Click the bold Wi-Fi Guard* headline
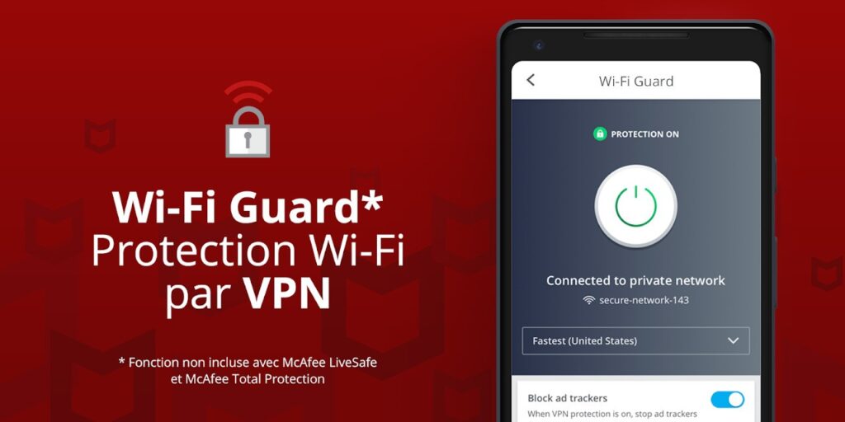Image resolution: width=845 pixels, height=422 pixels. (248, 207)
